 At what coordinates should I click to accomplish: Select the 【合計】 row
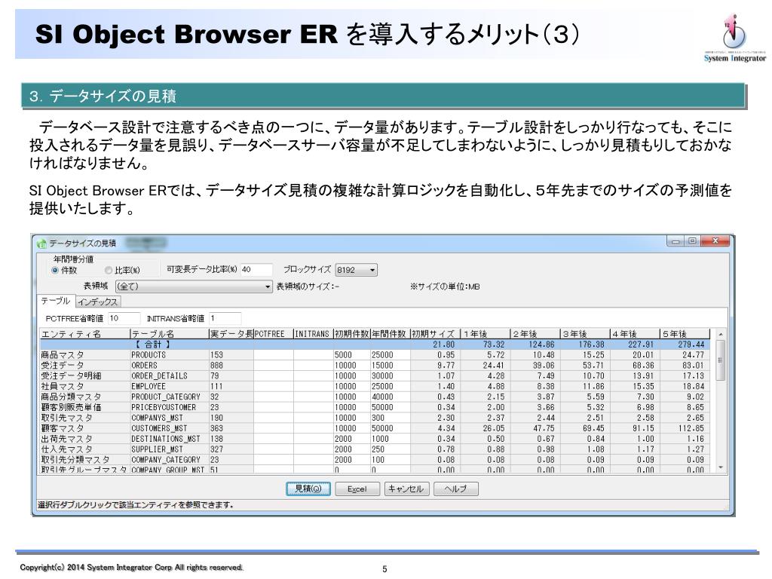tap(375, 345)
